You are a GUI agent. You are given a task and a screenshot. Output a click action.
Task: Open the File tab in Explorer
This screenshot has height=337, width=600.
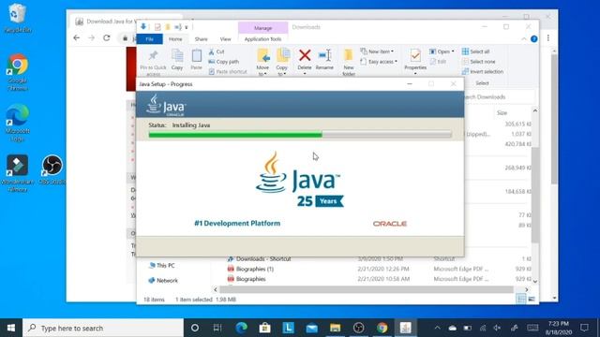click(x=149, y=39)
